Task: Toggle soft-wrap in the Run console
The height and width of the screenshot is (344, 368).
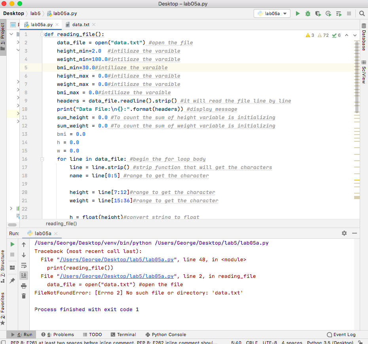Action: tap(24, 265)
